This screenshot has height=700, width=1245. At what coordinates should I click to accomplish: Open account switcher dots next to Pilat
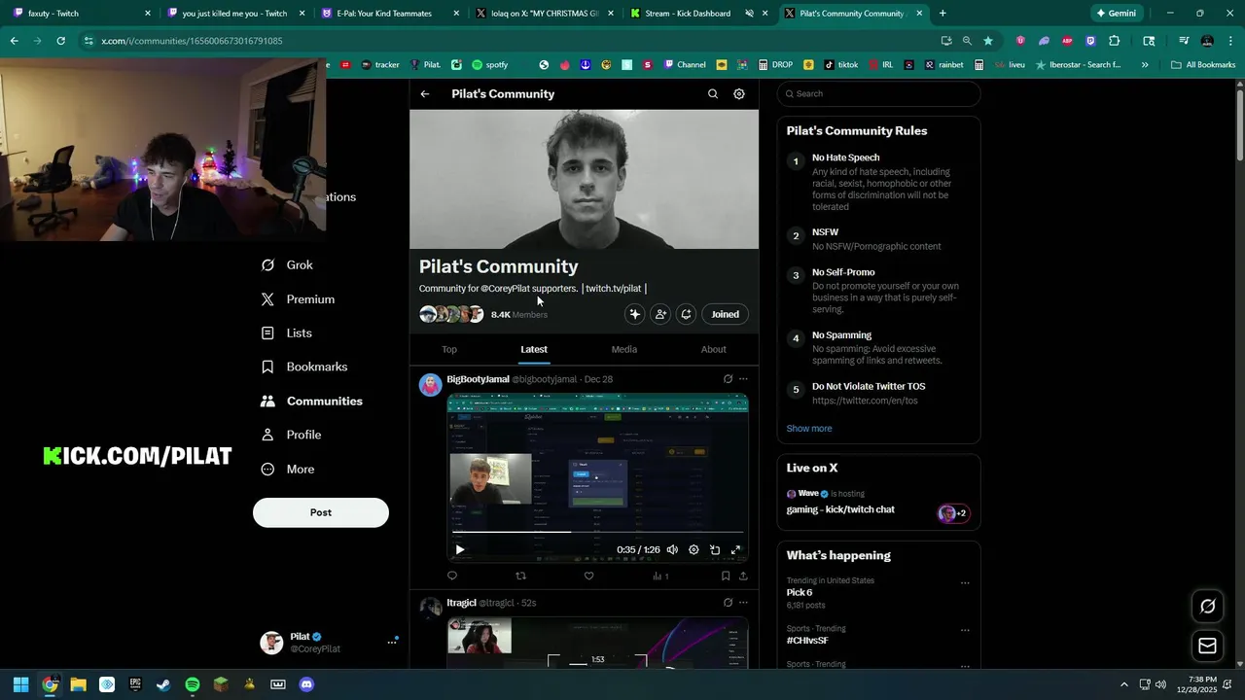(392, 642)
